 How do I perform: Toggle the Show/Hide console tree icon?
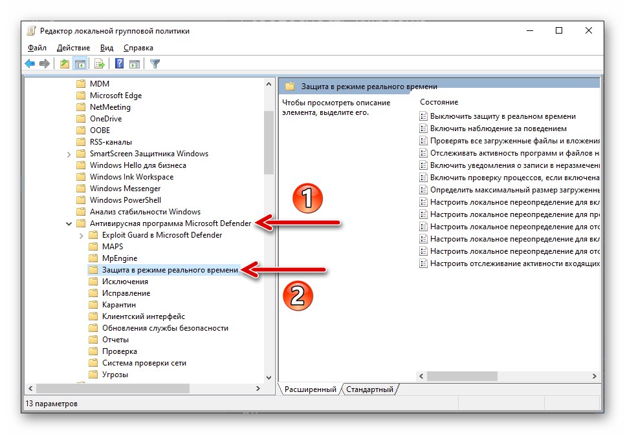[80, 64]
